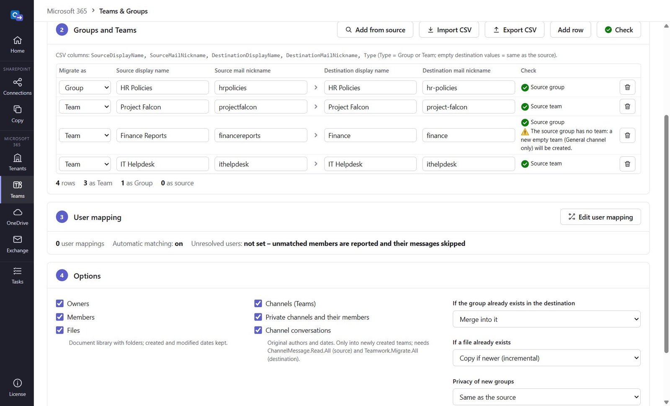The image size is (670, 406).
Task: Go to the Tenants sidebar icon
Action: [17, 162]
